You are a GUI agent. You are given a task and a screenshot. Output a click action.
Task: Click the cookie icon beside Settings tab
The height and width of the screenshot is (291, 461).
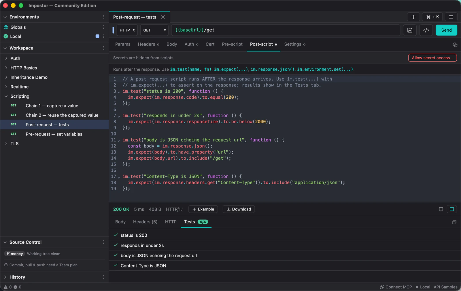(455, 45)
